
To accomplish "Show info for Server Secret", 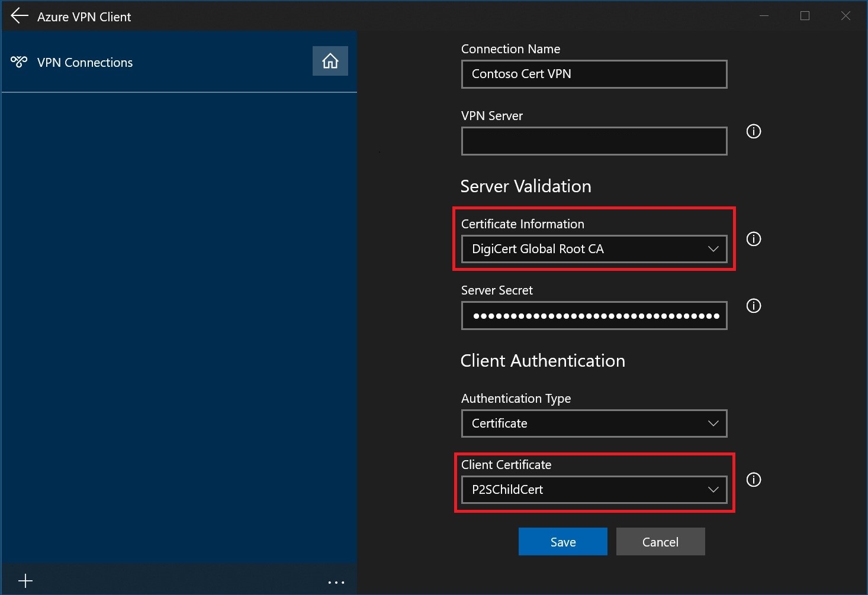I will point(753,306).
